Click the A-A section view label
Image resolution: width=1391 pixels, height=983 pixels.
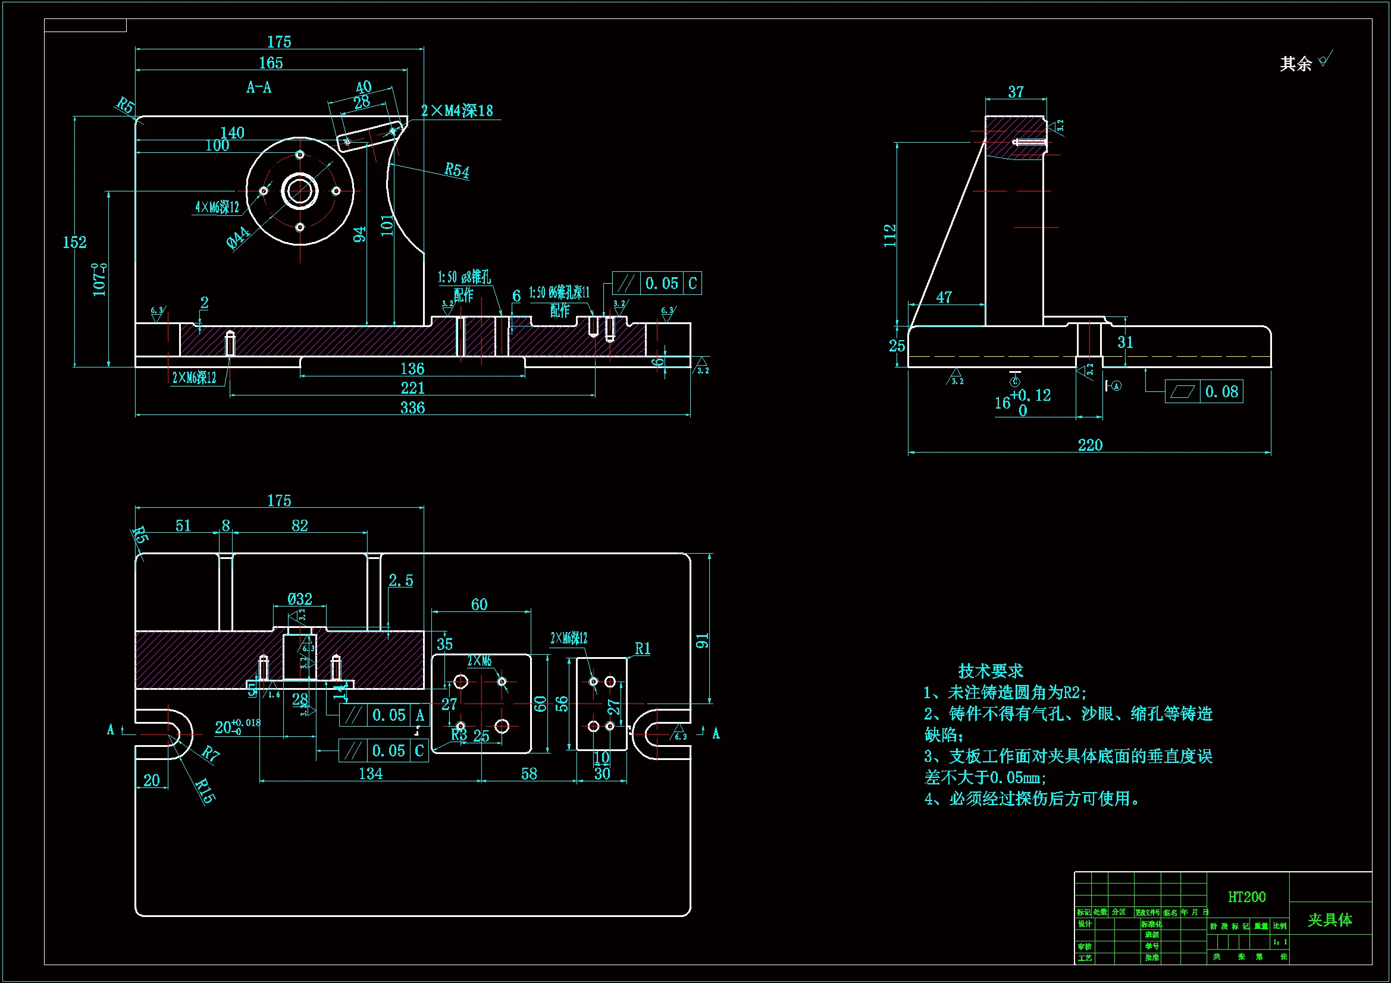click(x=259, y=88)
